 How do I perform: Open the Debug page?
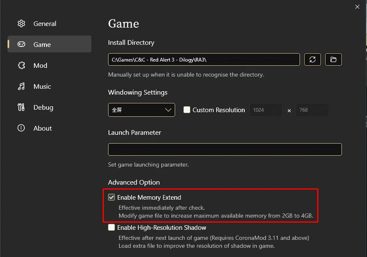click(x=49, y=107)
